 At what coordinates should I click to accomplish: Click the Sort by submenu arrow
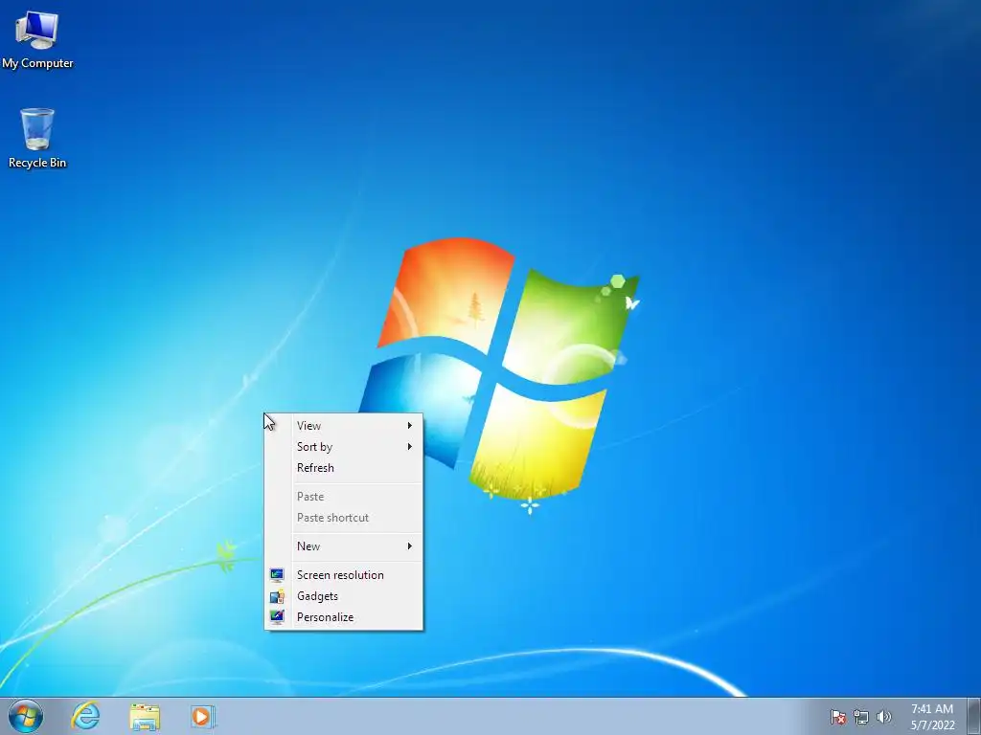tap(410, 446)
